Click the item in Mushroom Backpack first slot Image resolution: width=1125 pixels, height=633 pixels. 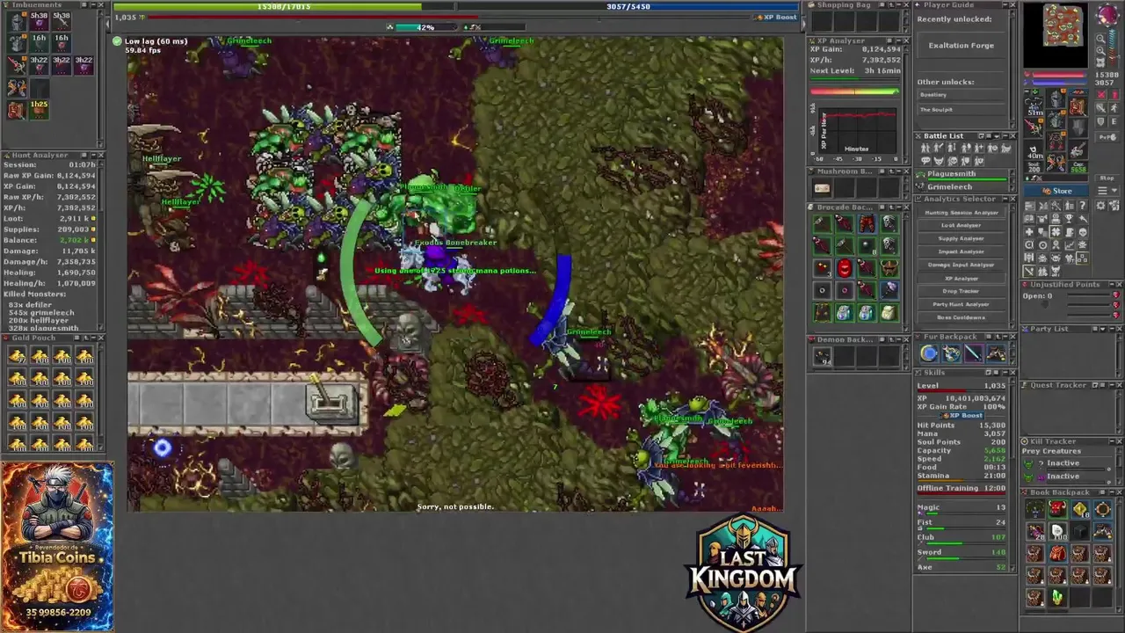[x=822, y=187]
